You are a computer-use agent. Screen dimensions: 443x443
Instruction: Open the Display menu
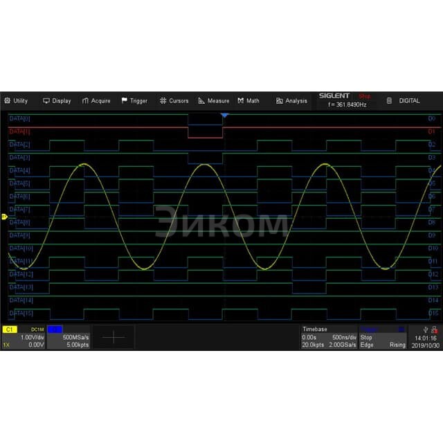(57, 101)
